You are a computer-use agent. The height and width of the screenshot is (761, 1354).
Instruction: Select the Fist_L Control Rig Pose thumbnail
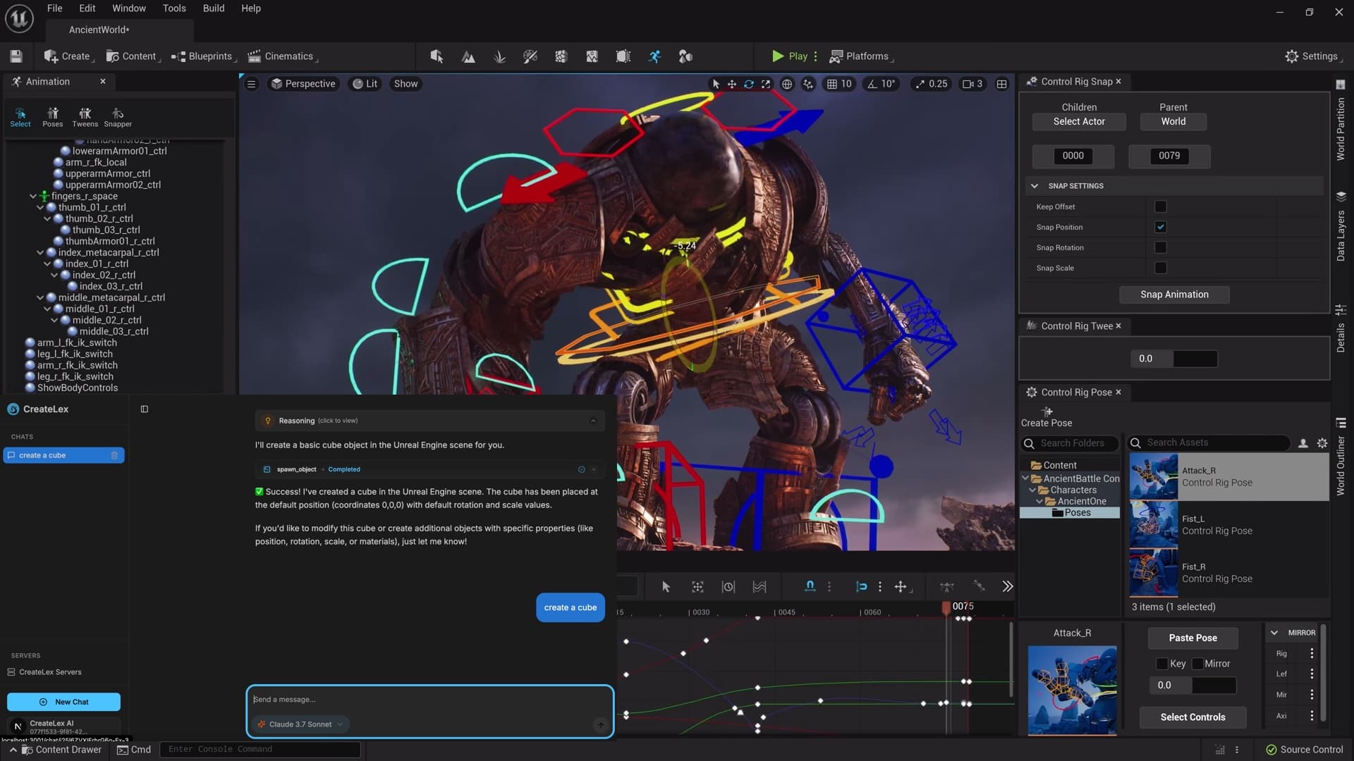(1154, 524)
